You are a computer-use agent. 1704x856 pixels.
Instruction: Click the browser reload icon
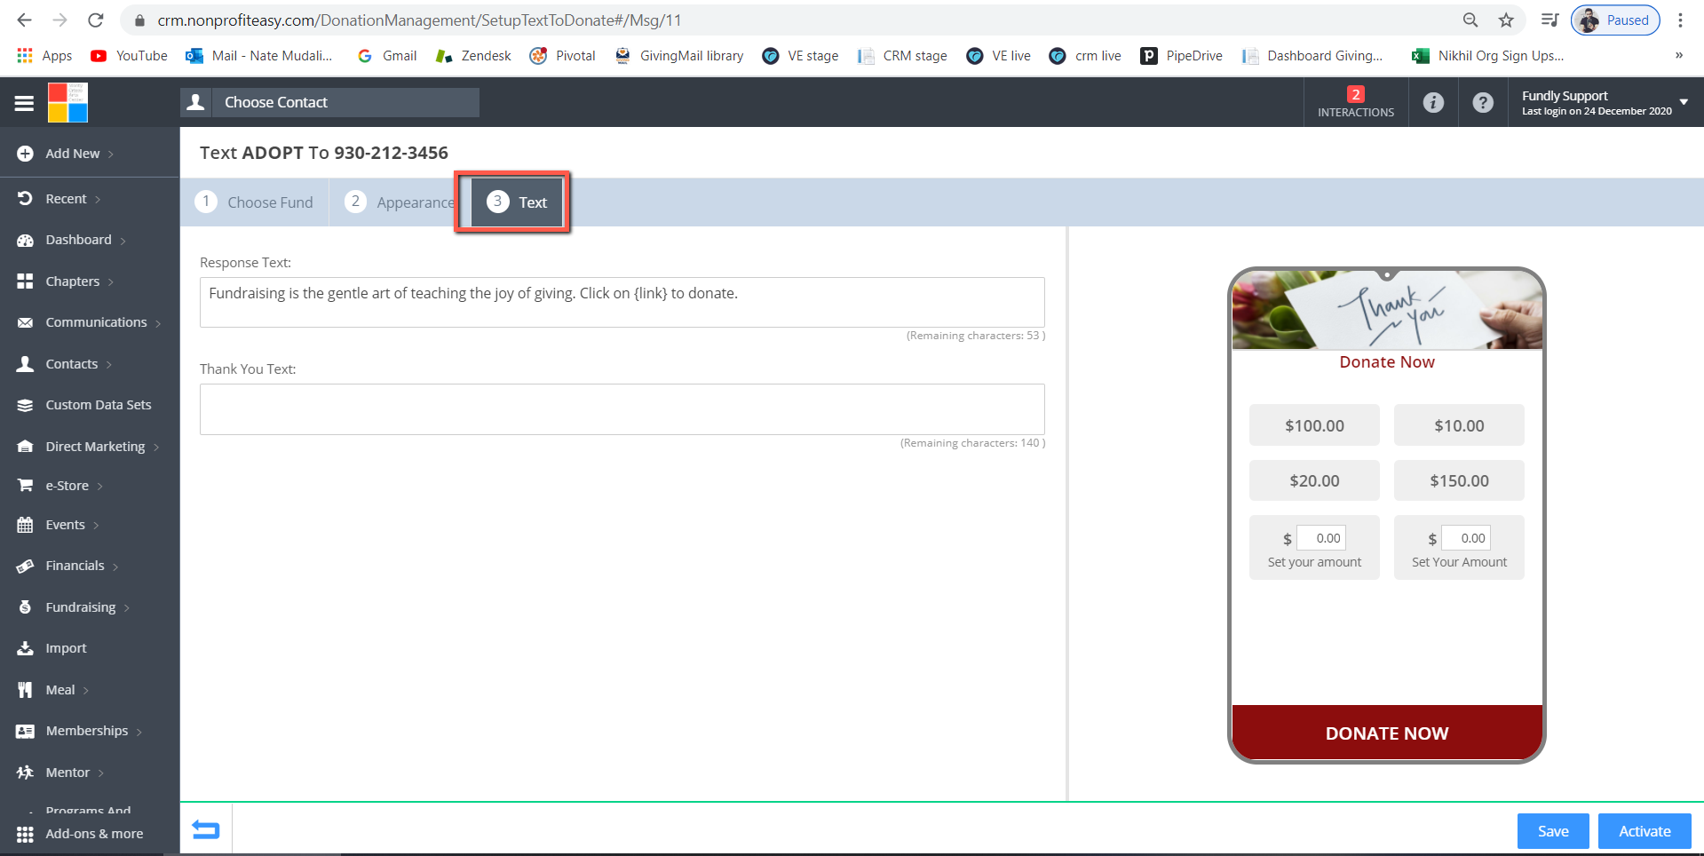(x=96, y=20)
